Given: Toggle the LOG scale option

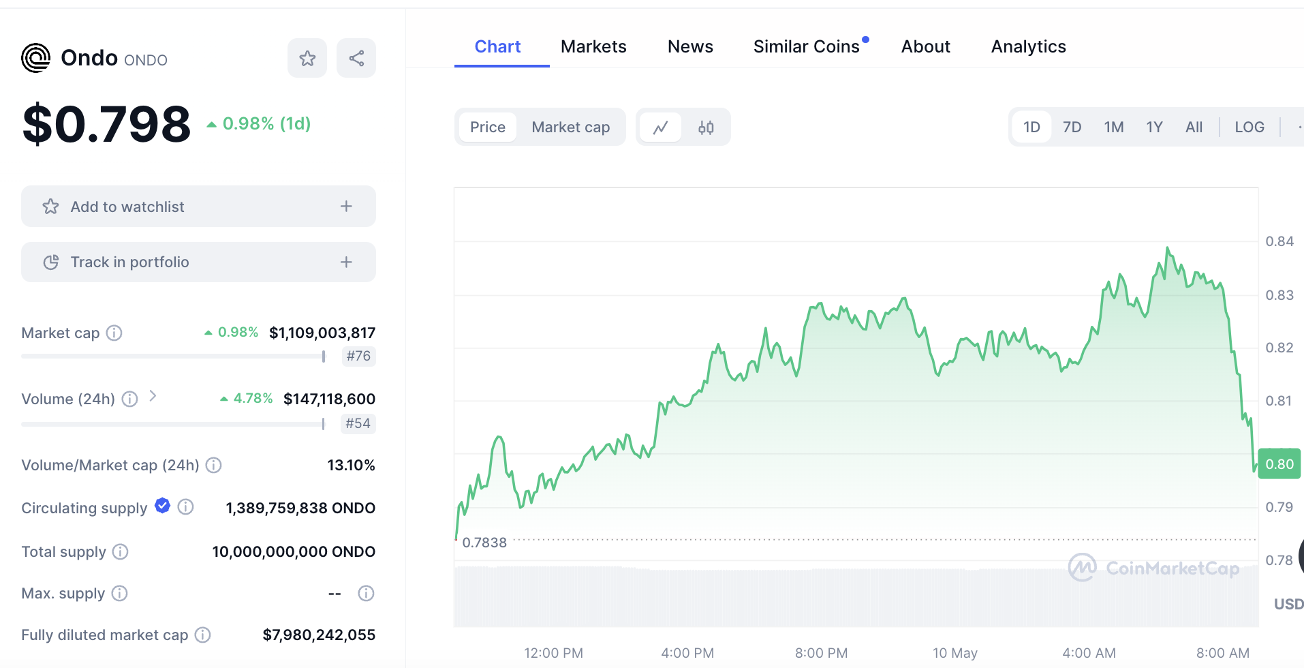Looking at the screenshot, I should [x=1249, y=127].
